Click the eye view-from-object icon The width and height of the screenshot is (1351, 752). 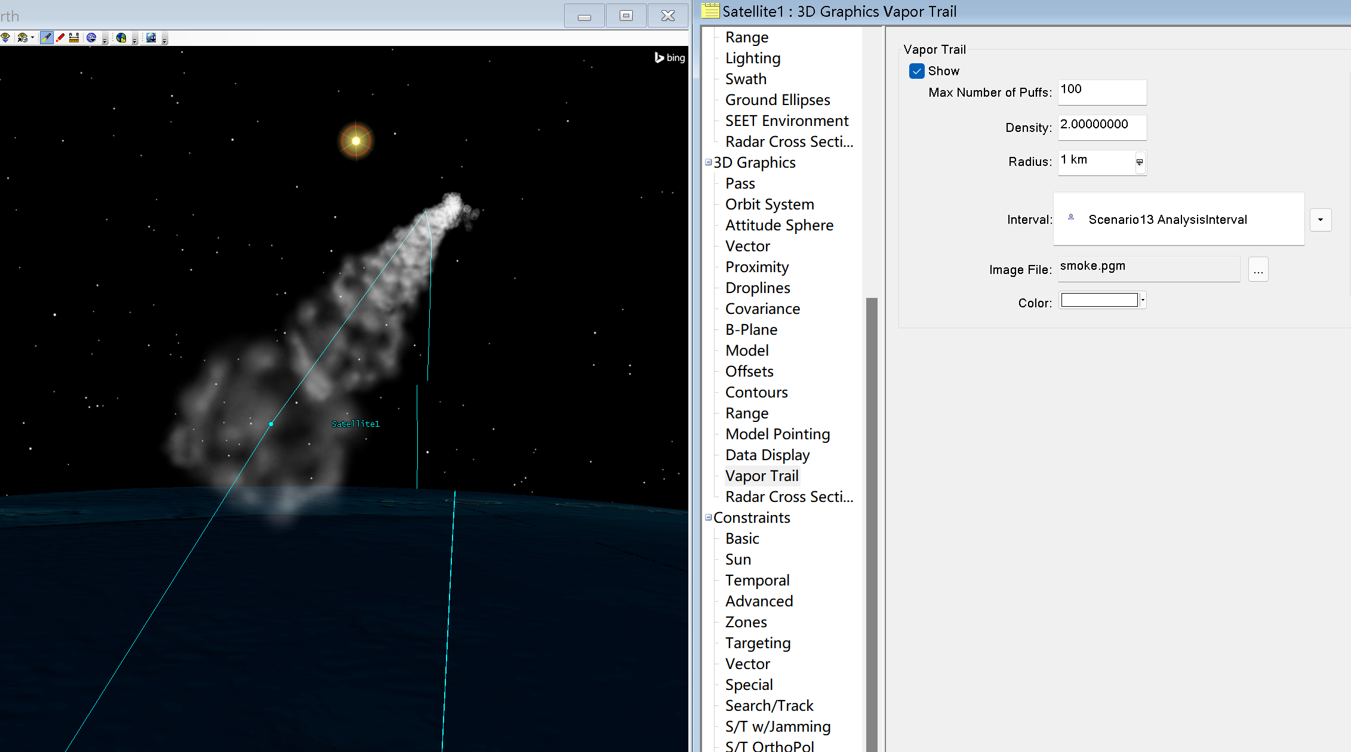coord(22,38)
